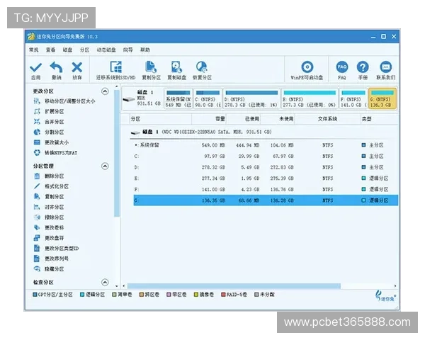
Task: Select Change Cluster Size (更改簇大小)
Action: (x=51, y=142)
